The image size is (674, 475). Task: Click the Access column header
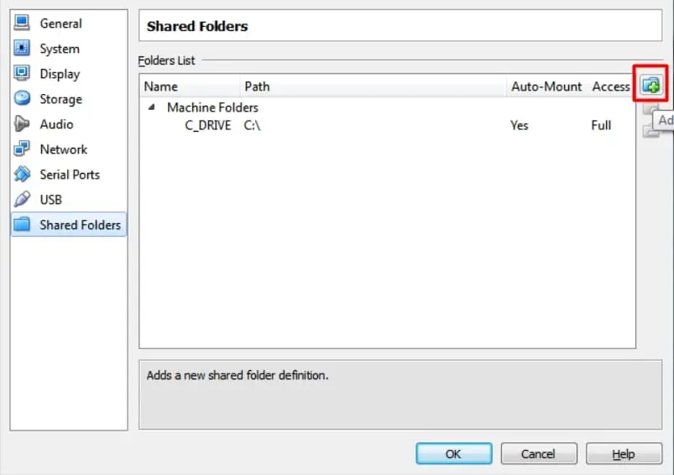point(610,86)
